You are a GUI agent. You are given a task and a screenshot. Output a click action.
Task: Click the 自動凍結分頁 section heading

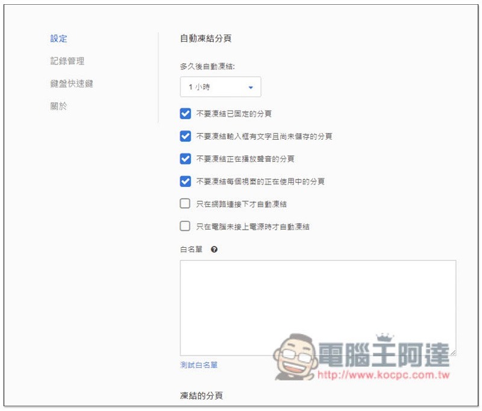tap(205, 39)
